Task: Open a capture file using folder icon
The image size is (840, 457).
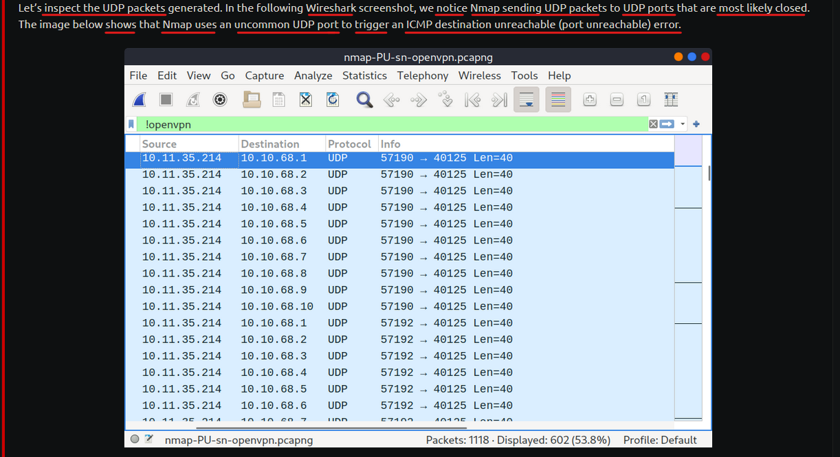Action: (x=252, y=100)
